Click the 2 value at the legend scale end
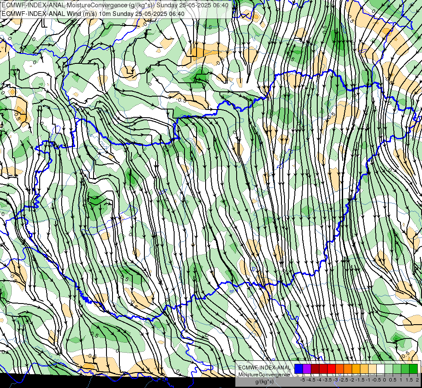The height and width of the screenshot is (388, 422). (x=417, y=380)
